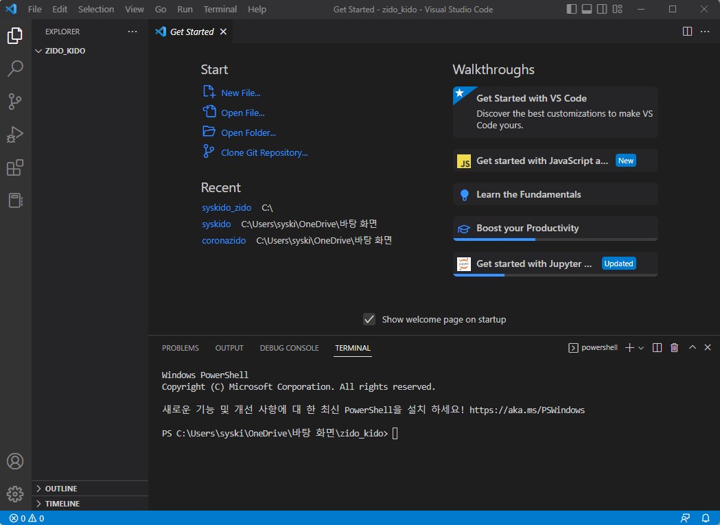Screen dimensions: 720x525
Task: Click Clone Git Repository... link
Action: coord(264,152)
